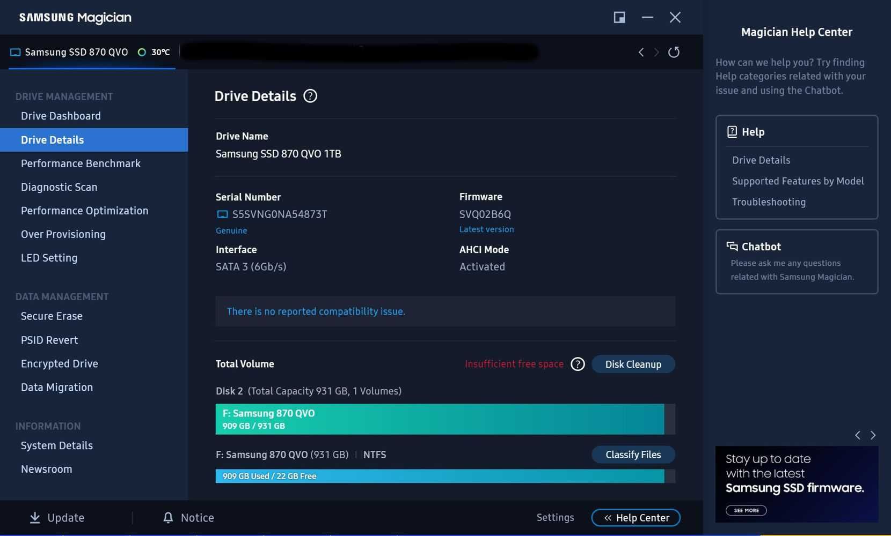
Task: Open the Chatbot card
Action: [797, 262]
